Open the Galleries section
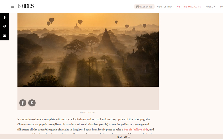This screenshot has height=139, width=223. click(x=144, y=7)
